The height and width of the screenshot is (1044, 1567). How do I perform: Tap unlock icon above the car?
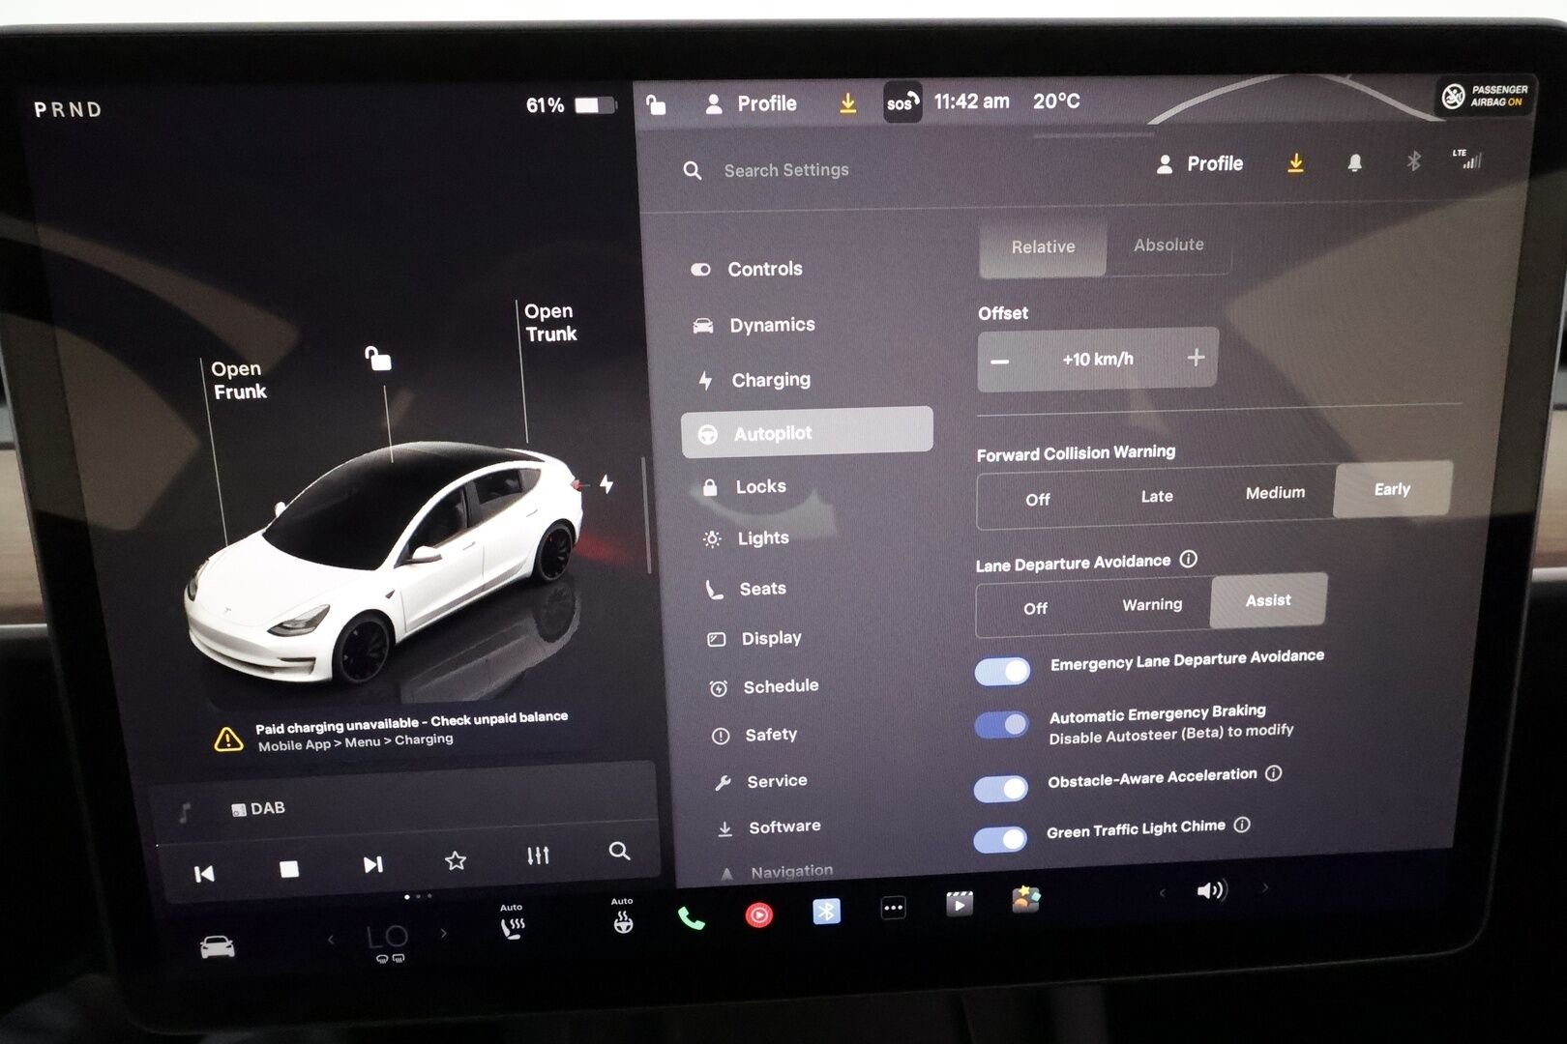pyautogui.click(x=378, y=359)
